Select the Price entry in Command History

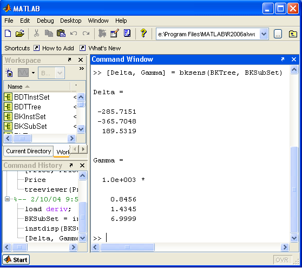click(35, 180)
